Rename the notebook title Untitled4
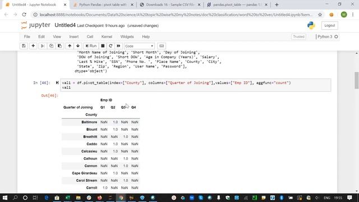 pyautogui.click(x=65, y=25)
